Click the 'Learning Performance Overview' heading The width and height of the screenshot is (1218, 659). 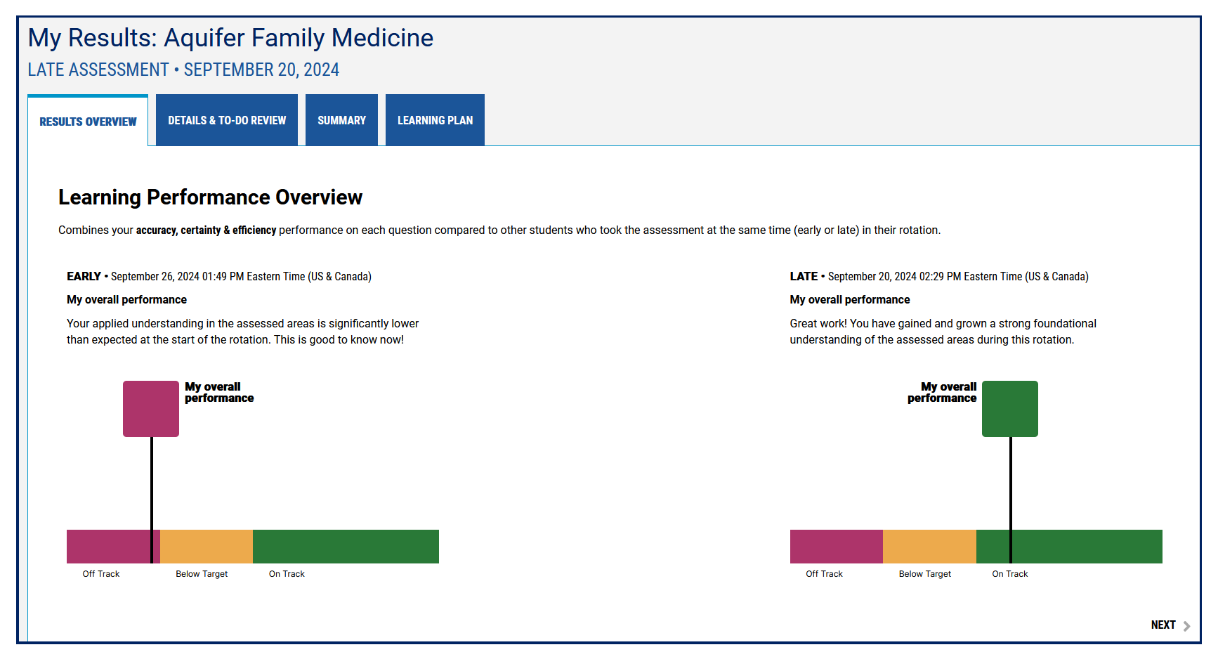pyautogui.click(x=210, y=197)
